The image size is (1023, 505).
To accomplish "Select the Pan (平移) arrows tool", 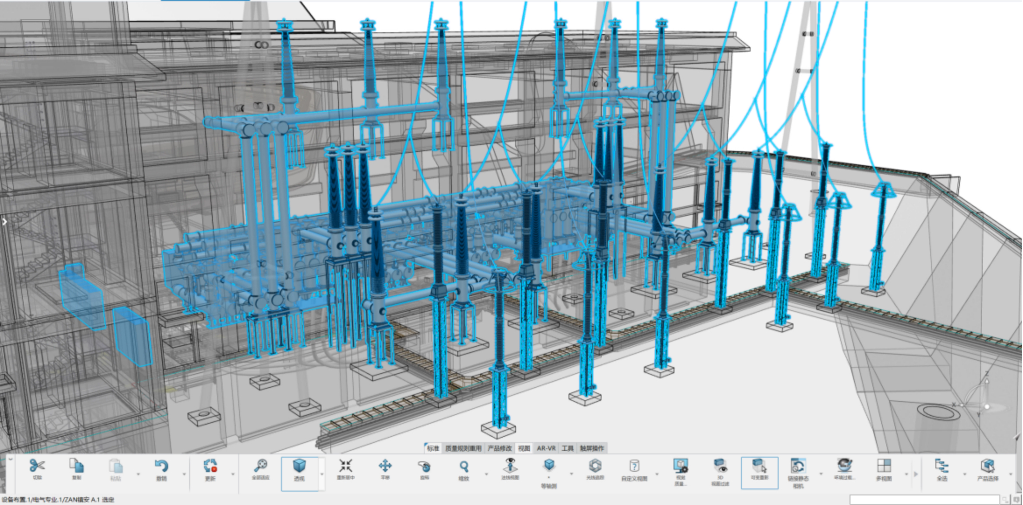I will click(385, 466).
